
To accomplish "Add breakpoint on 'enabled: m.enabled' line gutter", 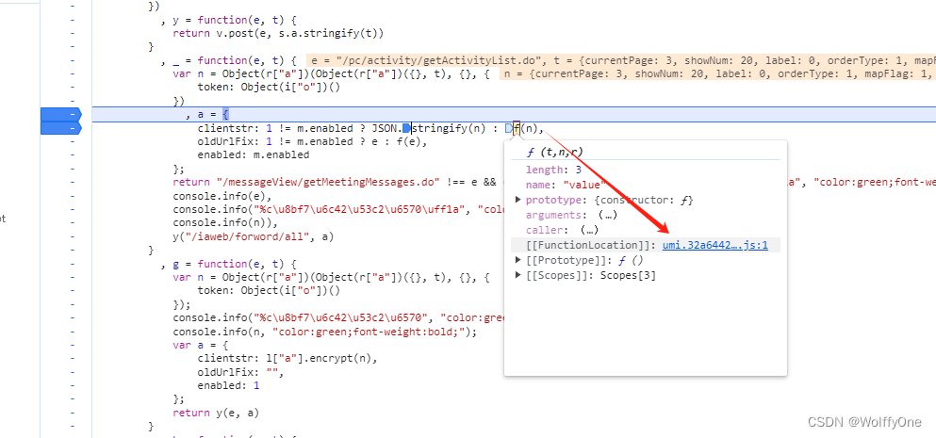I will click(73, 154).
